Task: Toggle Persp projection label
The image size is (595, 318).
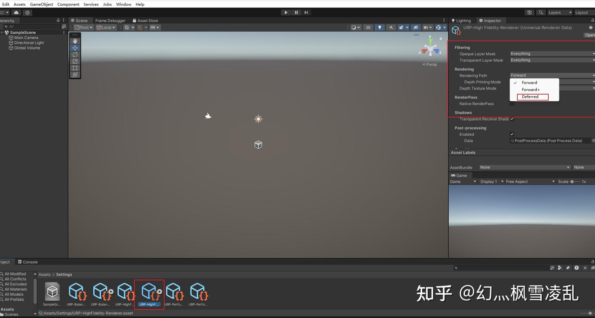Action: [x=429, y=64]
